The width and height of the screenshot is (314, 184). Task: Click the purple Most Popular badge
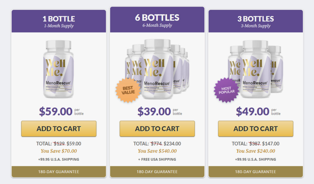coord(227,90)
